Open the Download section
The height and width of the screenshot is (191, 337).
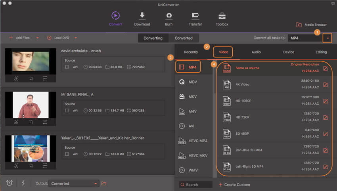[x=142, y=19]
